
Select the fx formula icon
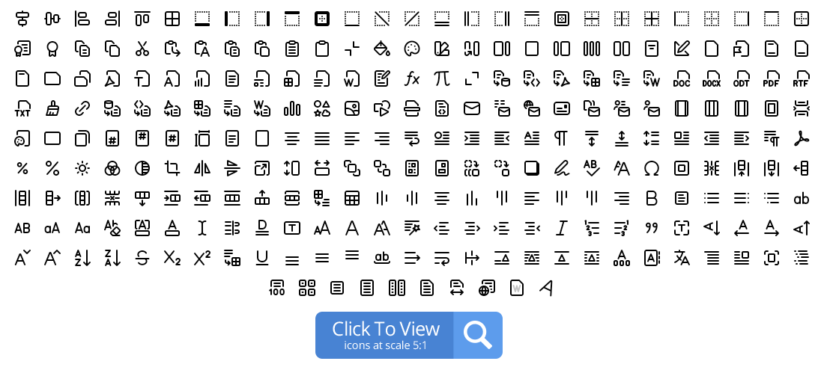[x=411, y=79]
